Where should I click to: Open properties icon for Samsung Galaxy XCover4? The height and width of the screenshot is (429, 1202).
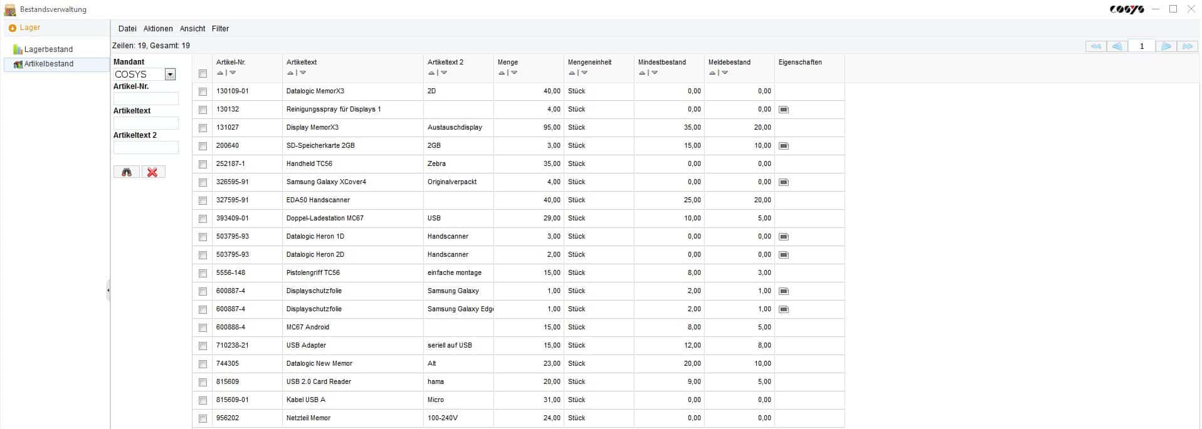pyautogui.click(x=784, y=182)
